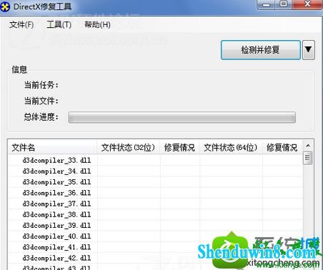Select row d3dcompiler_33.dll
Screen dimensions: 323x270
point(156,161)
